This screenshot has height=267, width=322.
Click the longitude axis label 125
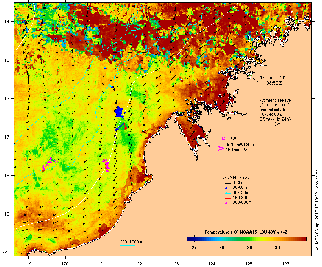click(249, 264)
